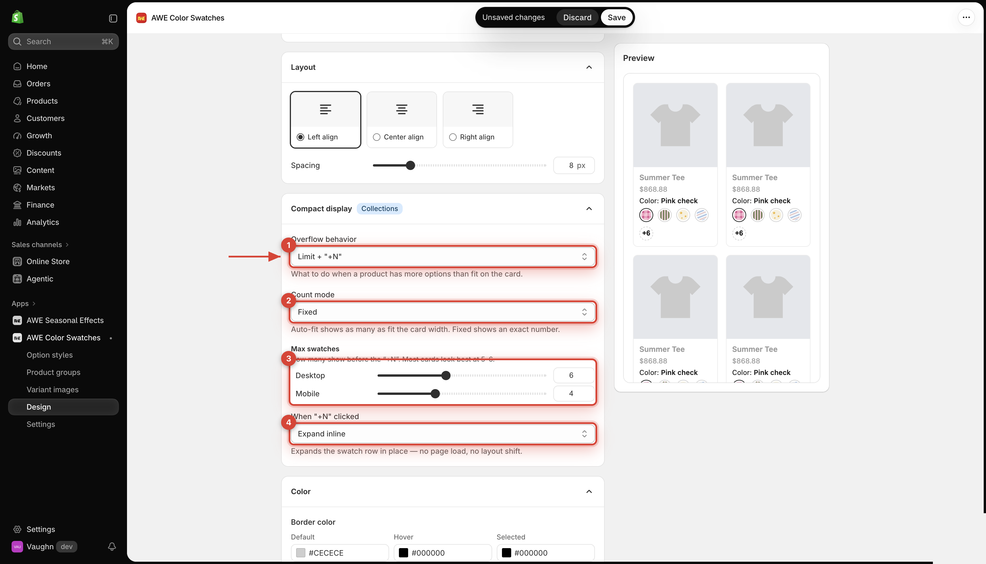Click the Mobile max swatches slider handle

(x=435, y=394)
